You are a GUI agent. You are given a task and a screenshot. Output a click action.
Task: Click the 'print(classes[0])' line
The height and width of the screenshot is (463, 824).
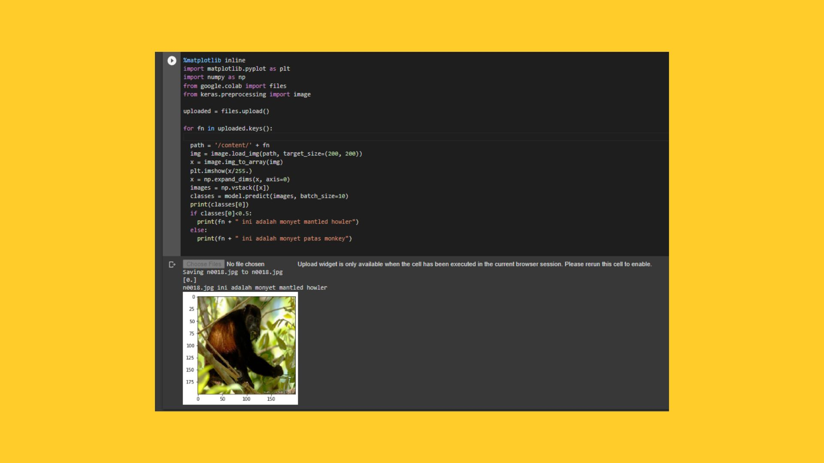click(219, 204)
